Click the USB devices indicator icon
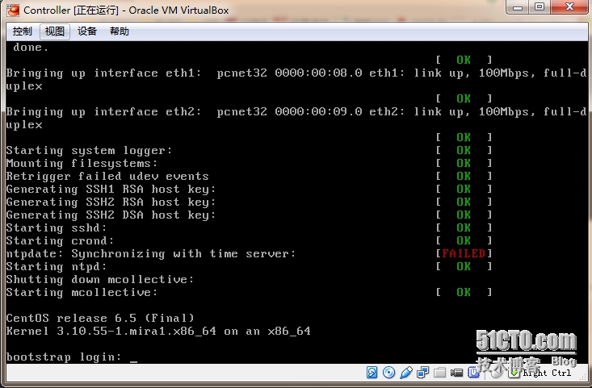Screen dimensions: 592x388 406,373
